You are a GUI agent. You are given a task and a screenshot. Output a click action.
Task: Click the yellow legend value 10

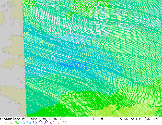tap(5, 123)
